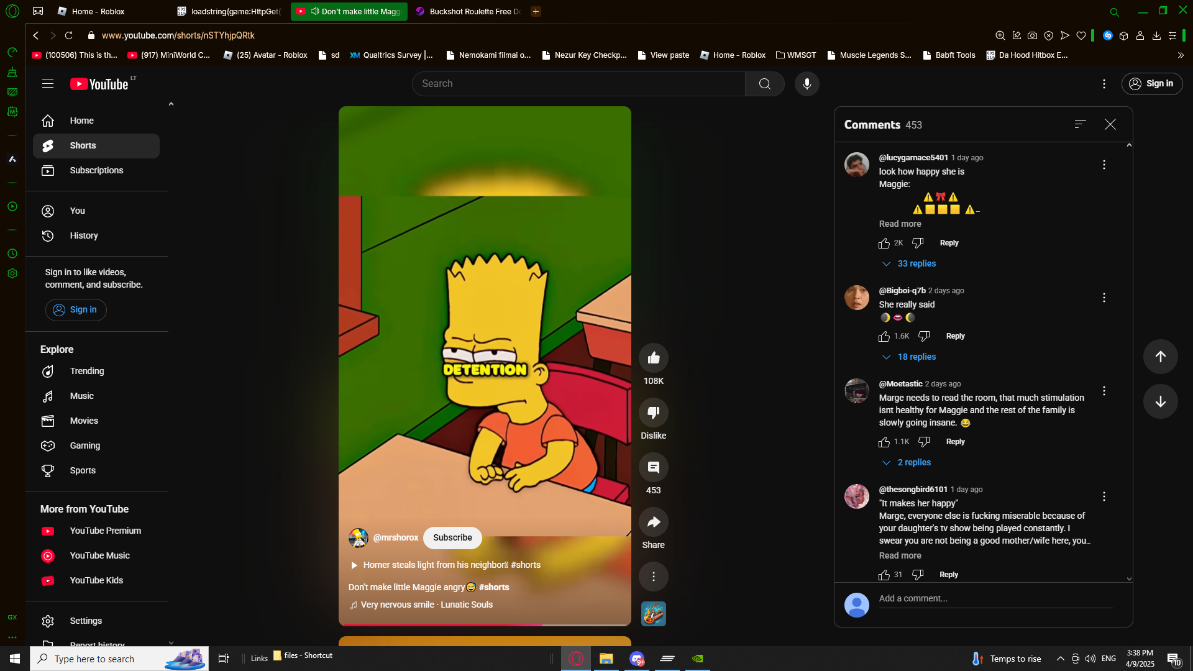Open options for @thesongbird6101 comment
The image size is (1193, 671).
[1104, 496]
